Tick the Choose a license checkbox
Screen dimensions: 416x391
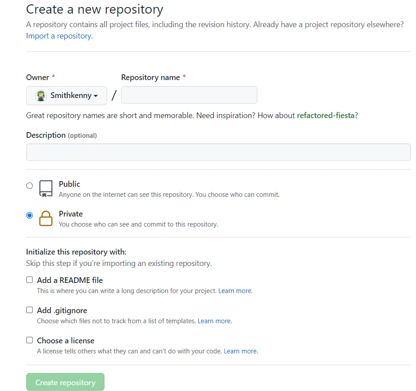point(29,340)
